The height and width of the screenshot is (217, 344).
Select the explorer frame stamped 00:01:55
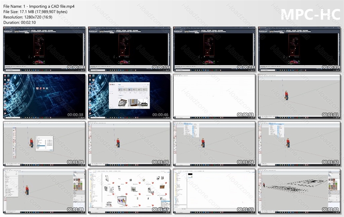point(214,191)
